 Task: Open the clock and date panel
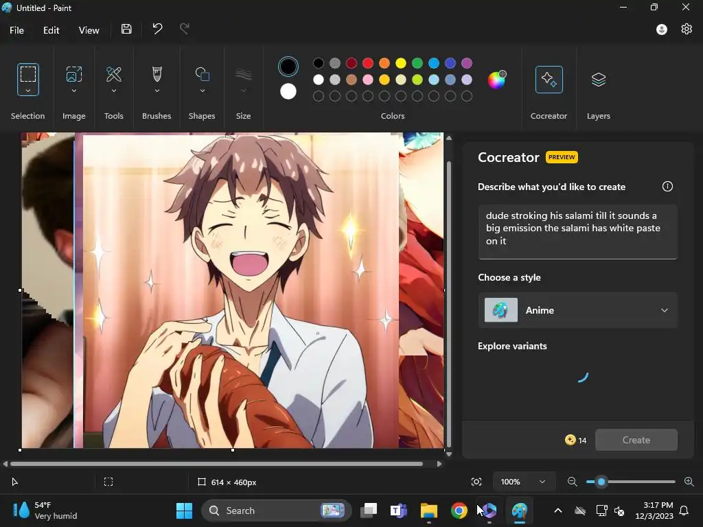(x=654, y=511)
